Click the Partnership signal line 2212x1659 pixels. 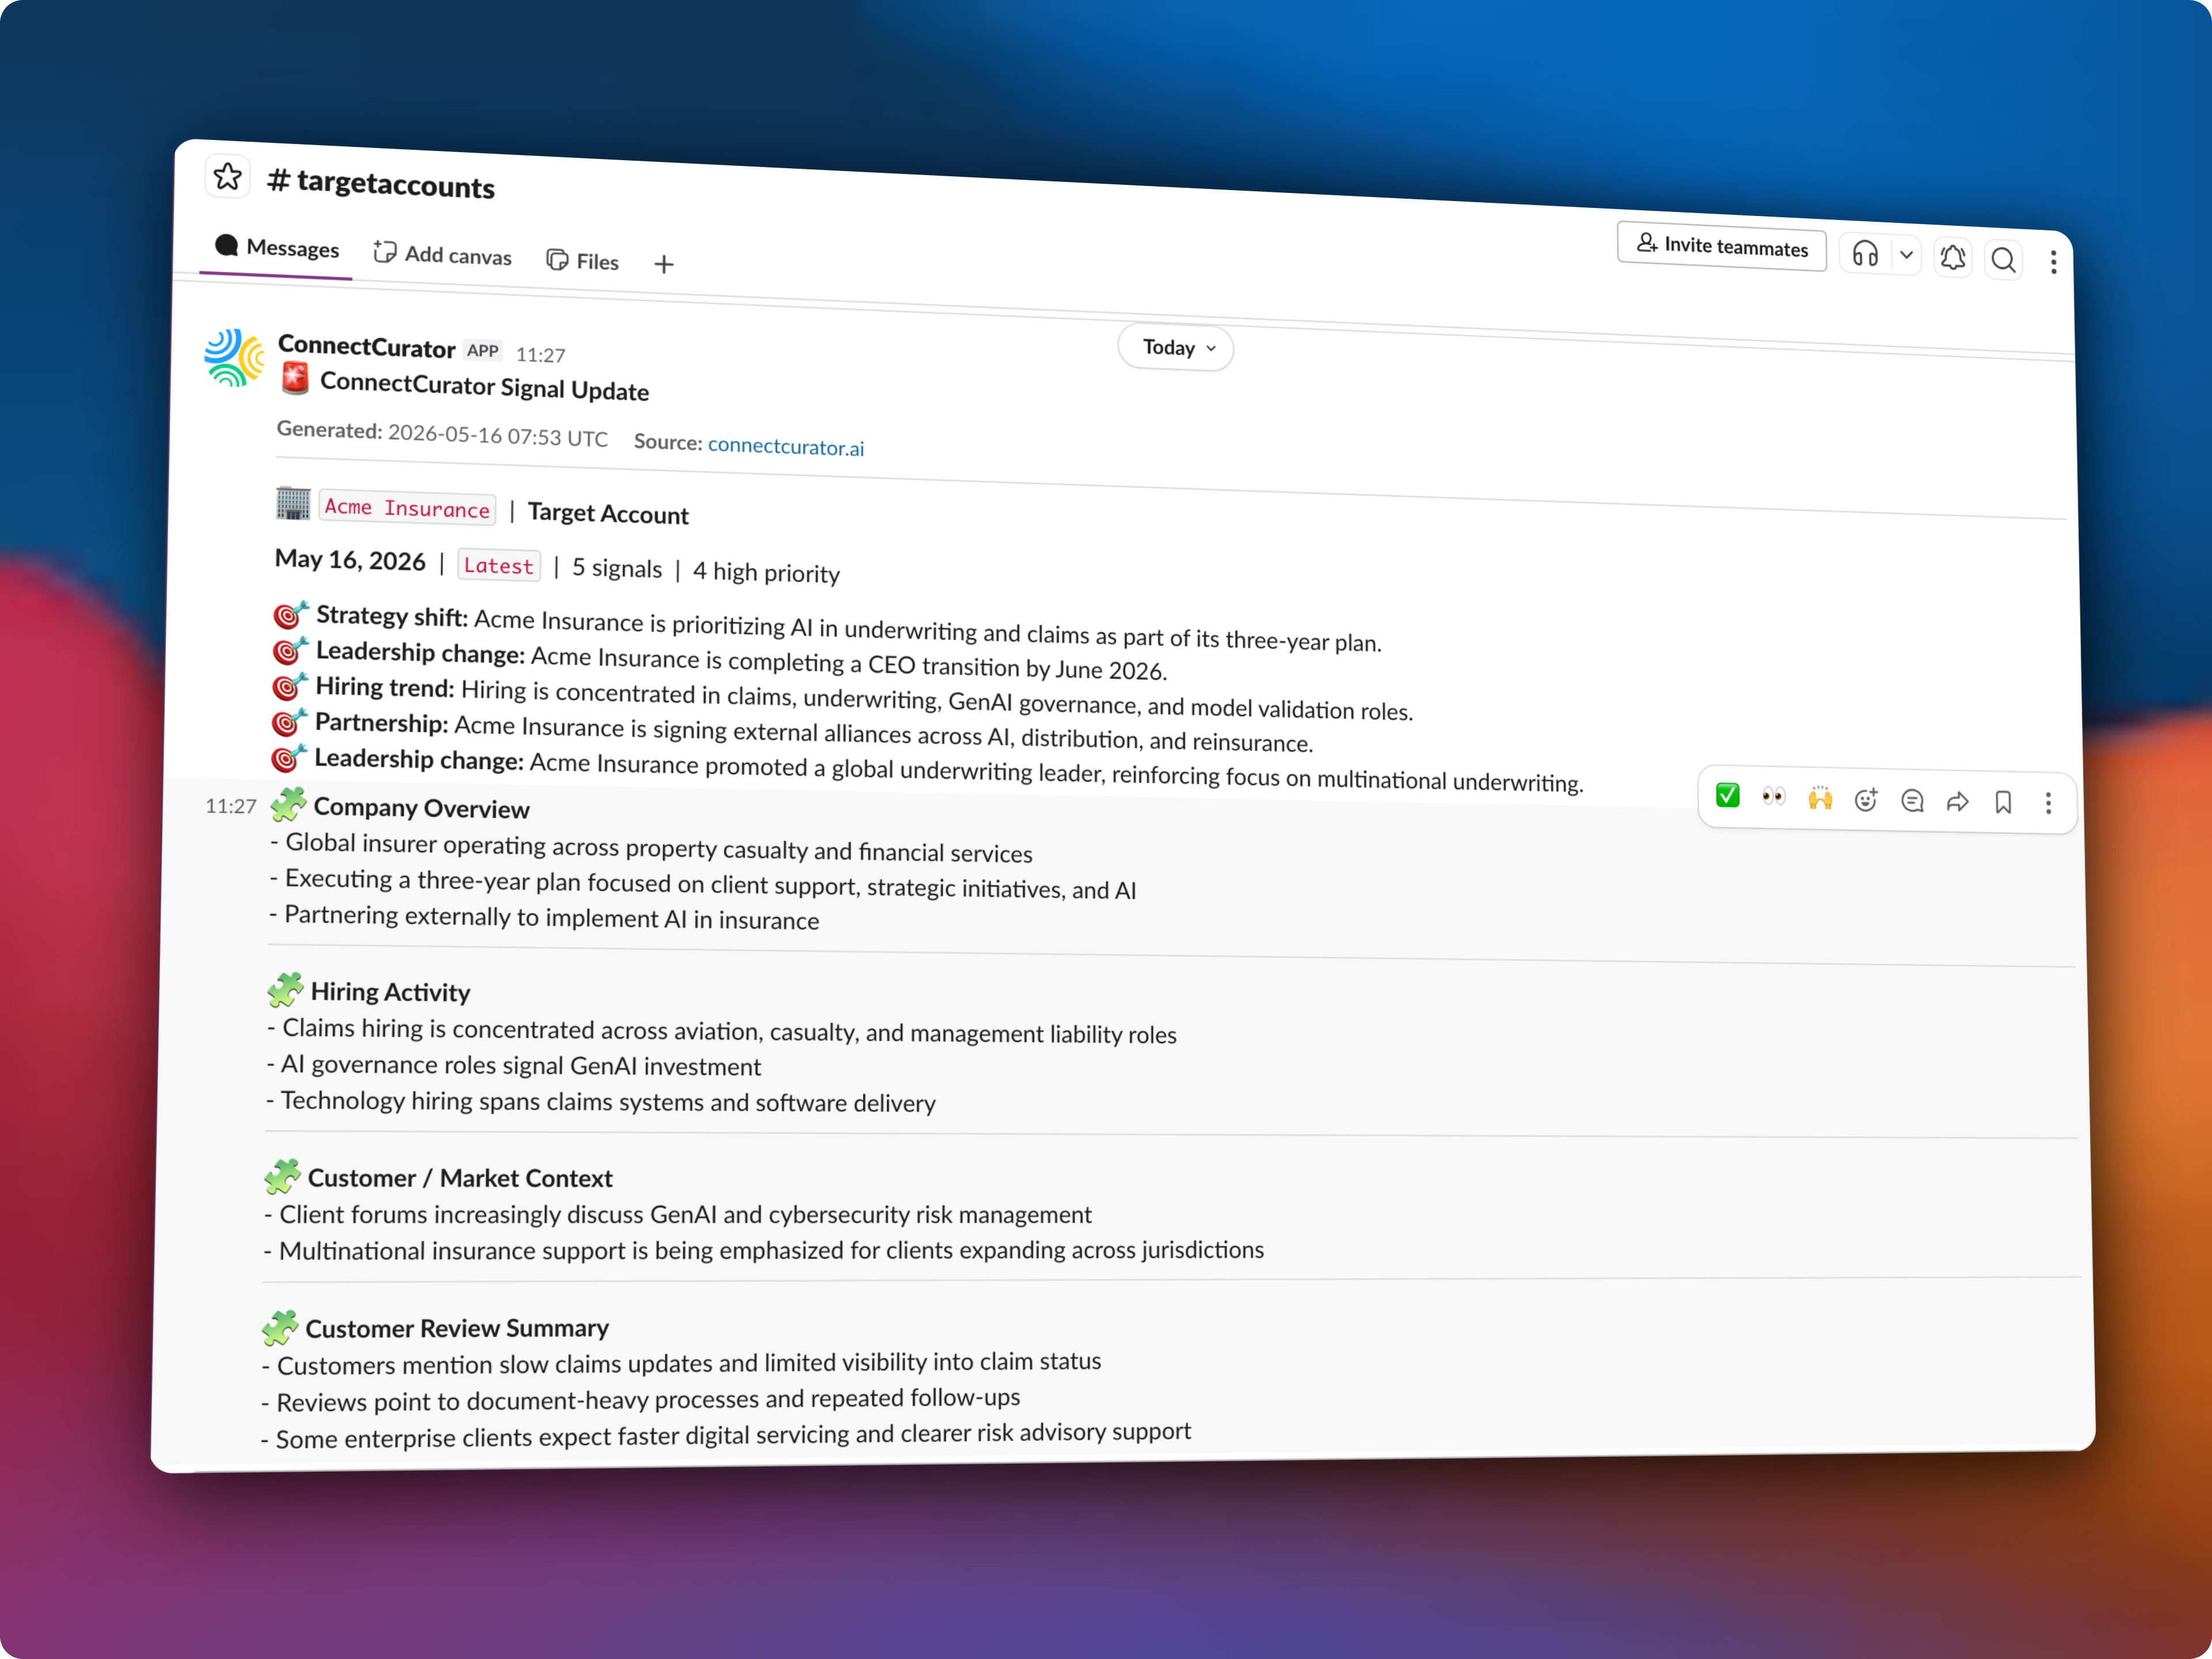(792, 732)
